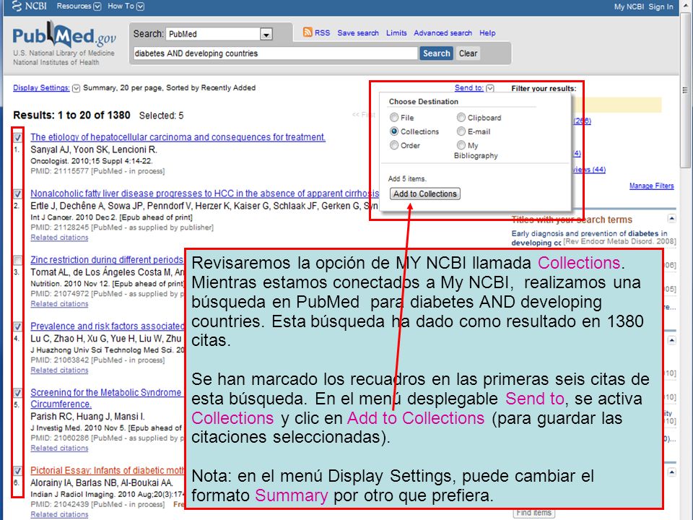Open the Prevalence and risk factors article

pos(107,326)
